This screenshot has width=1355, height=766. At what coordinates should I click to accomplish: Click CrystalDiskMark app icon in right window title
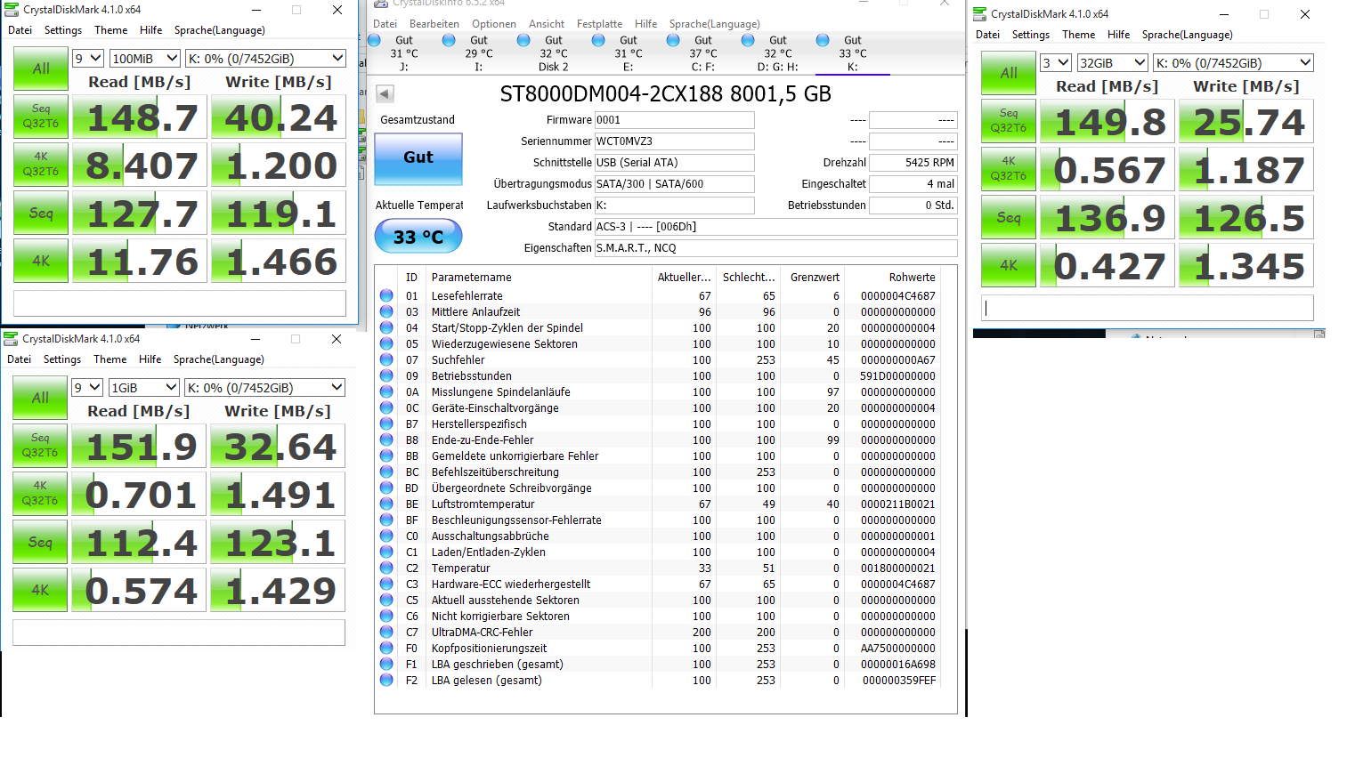(979, 14)
